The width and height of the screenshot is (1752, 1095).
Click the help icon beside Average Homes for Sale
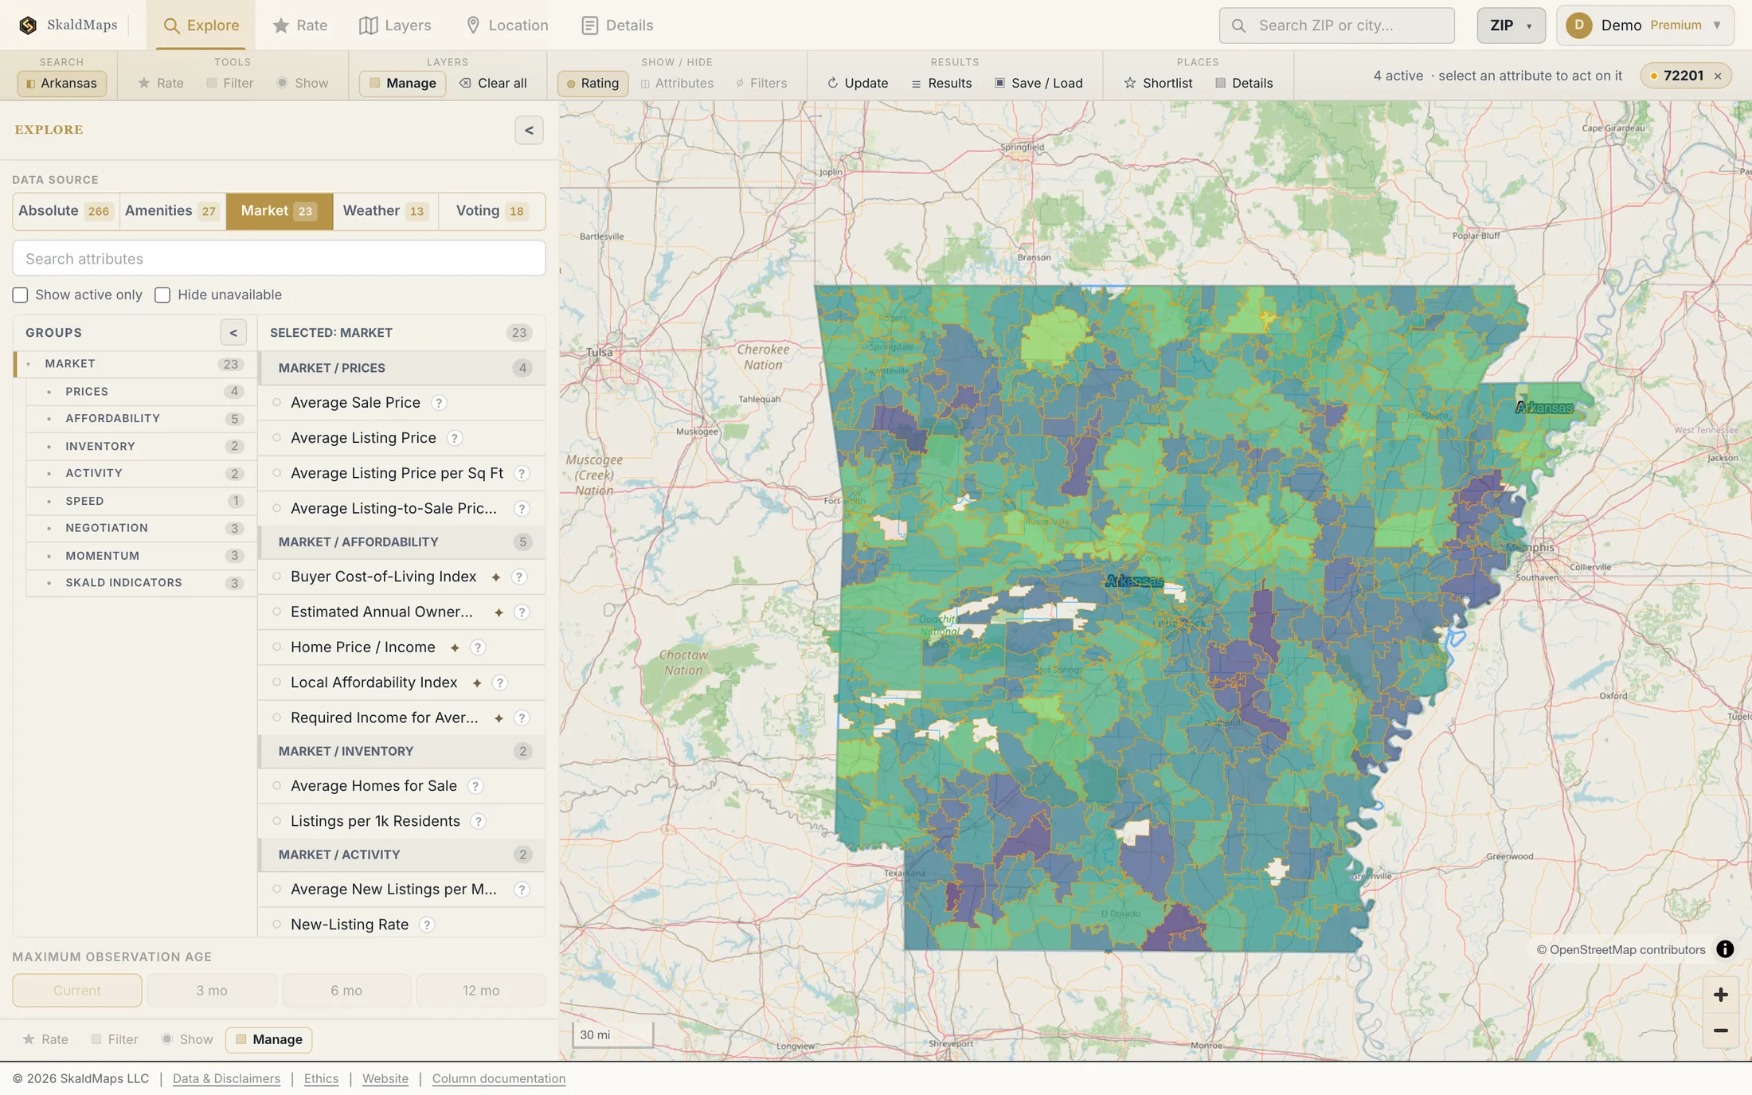click(475, 786)
